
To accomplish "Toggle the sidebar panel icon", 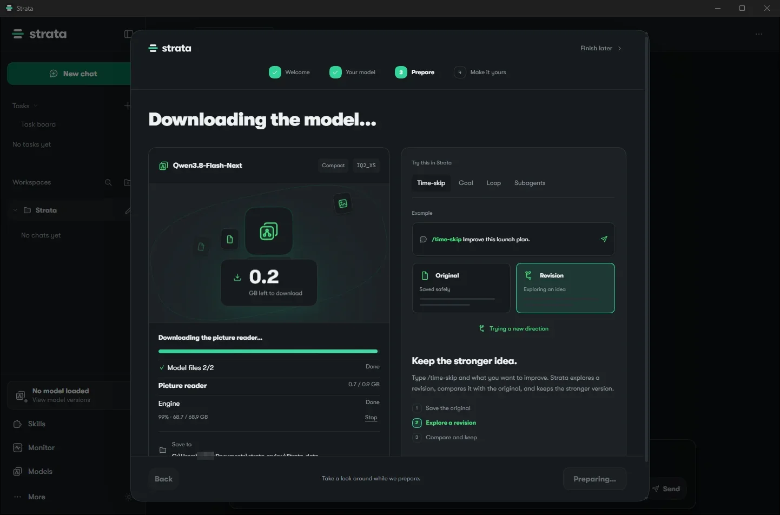I will [x=128, y=34].
